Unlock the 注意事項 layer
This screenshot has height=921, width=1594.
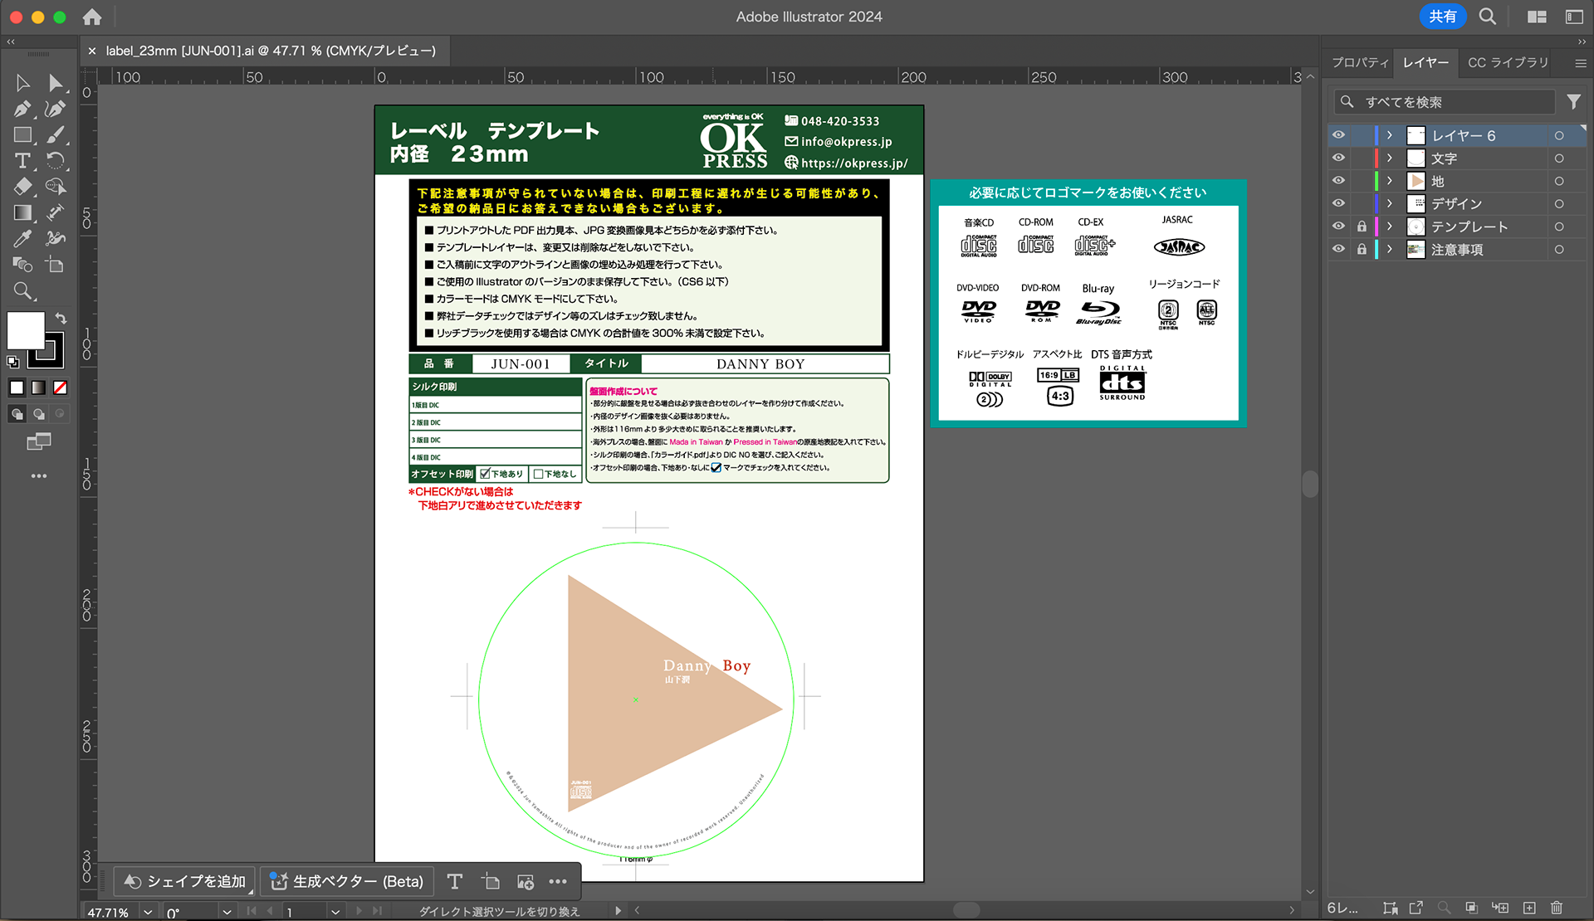pos(1362,249)
